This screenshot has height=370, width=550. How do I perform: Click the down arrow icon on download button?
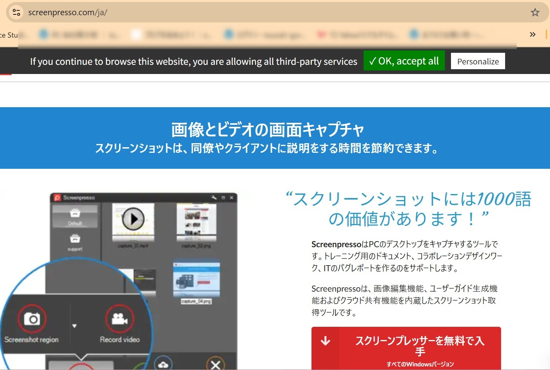[326, 341]
